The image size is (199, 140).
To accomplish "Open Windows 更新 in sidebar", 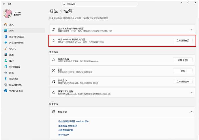I will pyautogui.click(x=24, y=91).
